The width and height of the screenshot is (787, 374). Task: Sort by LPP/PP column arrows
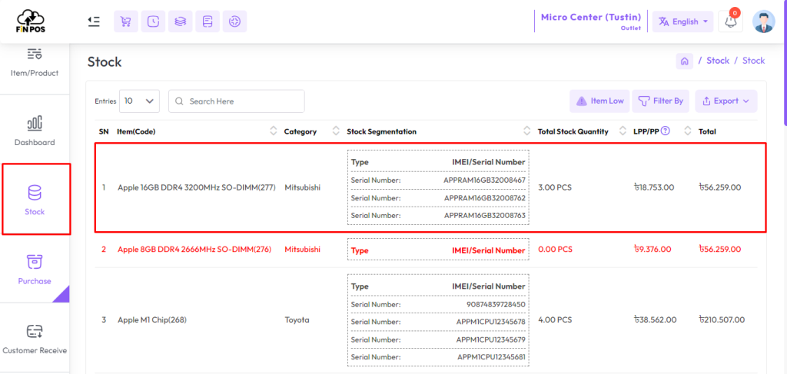[688, 131]
